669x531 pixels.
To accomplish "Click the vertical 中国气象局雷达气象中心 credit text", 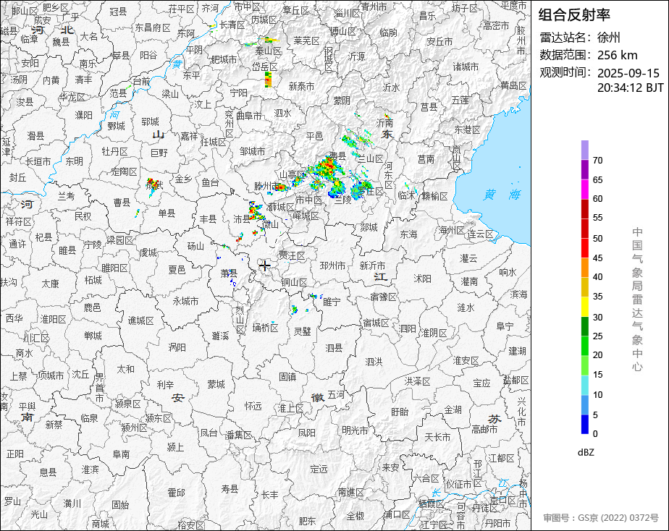I will (x=637, y=300).
